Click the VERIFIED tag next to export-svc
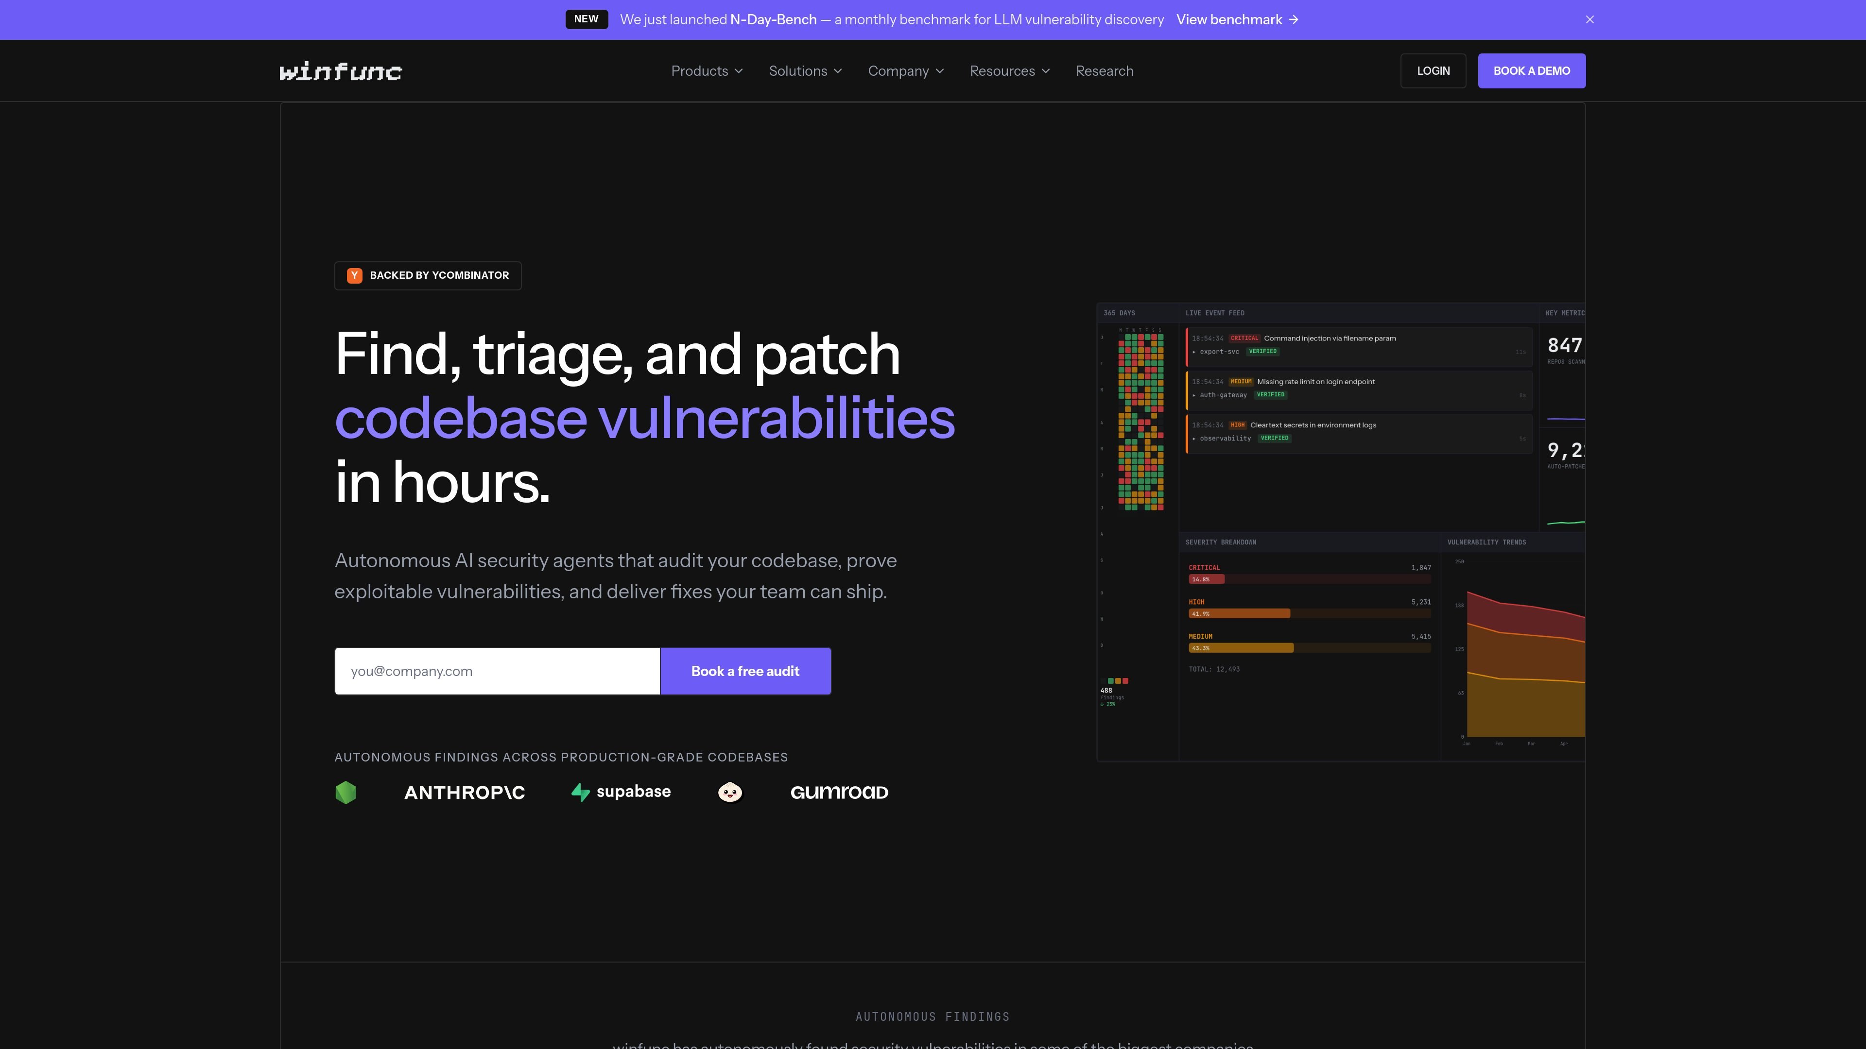The height and width of the screenshot is (1049, 1866). 1262,352
